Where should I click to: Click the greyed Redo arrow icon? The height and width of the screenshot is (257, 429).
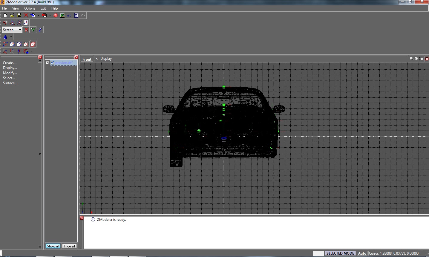click(x=83, y=15)
